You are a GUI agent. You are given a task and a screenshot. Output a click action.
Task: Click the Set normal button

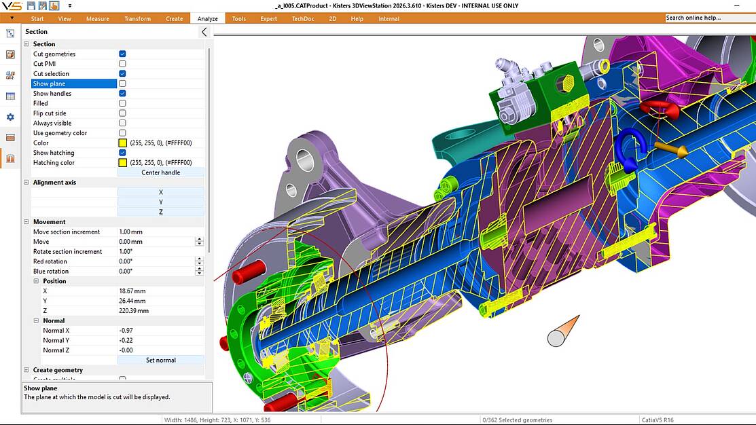click(x=160, y=360)
